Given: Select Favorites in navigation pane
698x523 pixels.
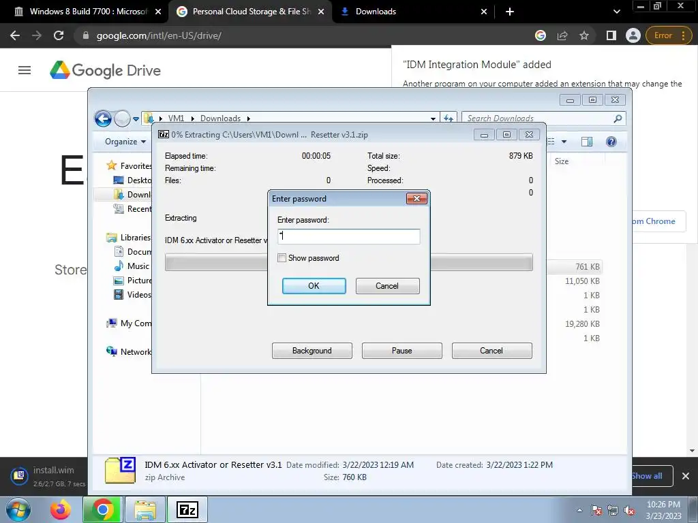Looking at the screenshot, I should pyautogui.click(x=129, y=166).
